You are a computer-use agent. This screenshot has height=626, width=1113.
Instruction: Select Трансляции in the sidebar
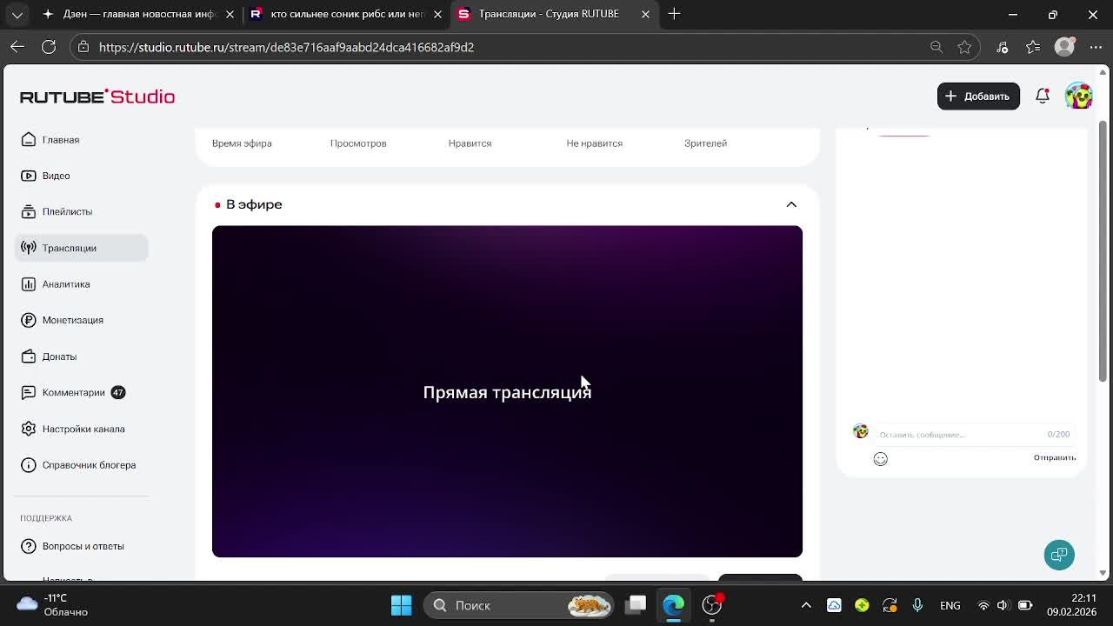(x=81, y=248)
